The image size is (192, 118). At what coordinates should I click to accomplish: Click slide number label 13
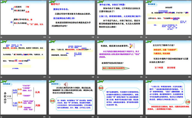(44, 37)
